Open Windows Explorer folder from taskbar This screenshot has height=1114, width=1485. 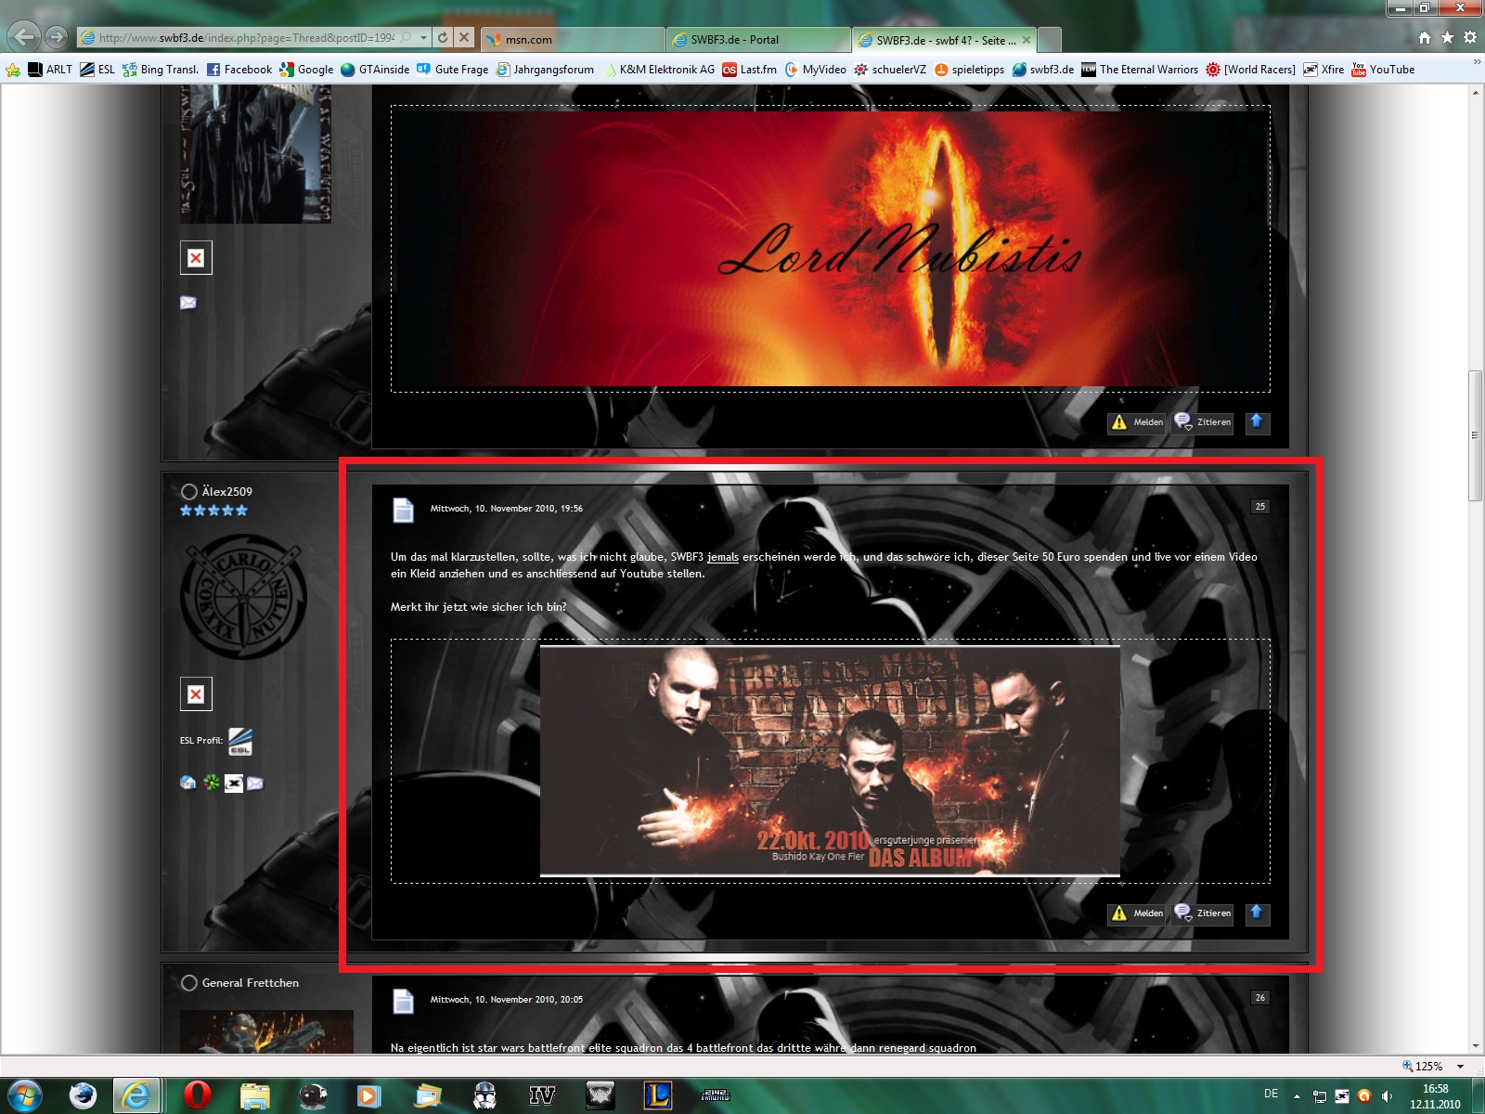254,1095
